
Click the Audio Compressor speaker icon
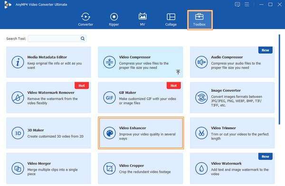pyautogui.click(x=201, y=62)
